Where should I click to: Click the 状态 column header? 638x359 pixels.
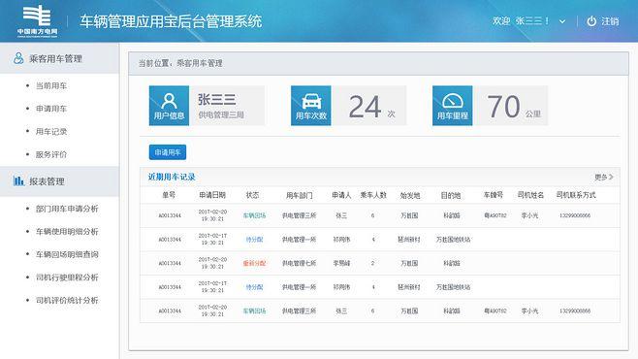[252, 195]
